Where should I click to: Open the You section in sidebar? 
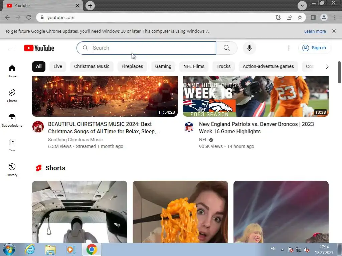click(12, 145)
